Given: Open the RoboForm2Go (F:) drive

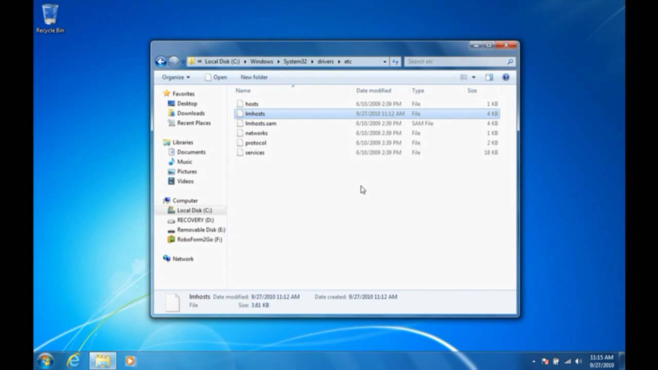Looking at the screenshot, I should click(x=199, y=239).
